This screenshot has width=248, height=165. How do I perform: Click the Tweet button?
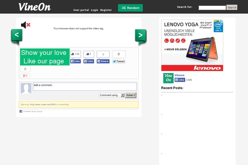point(119,61)
